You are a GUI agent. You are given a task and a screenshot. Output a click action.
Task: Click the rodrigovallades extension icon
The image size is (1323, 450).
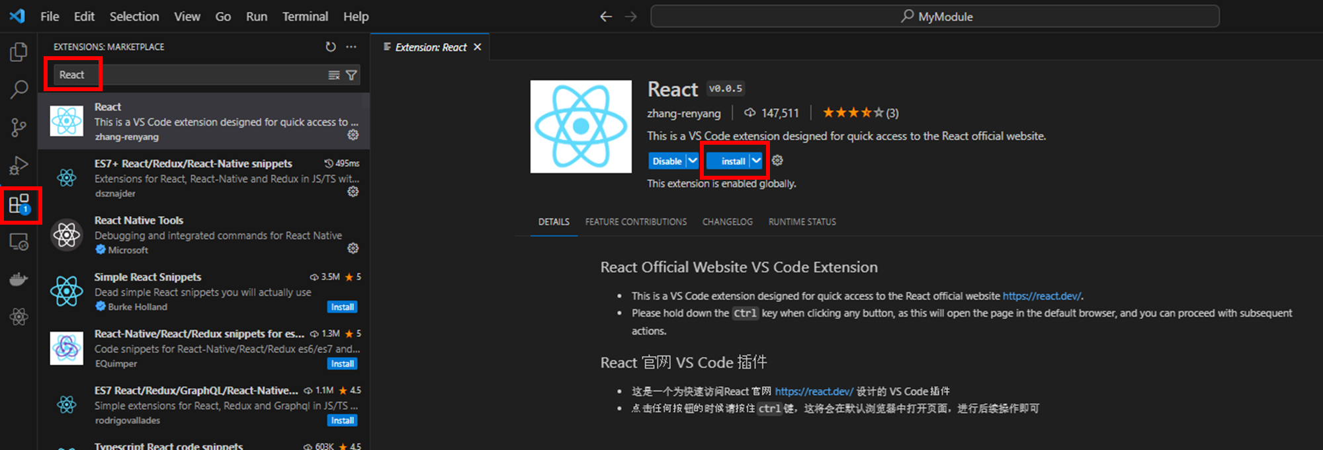67,404
